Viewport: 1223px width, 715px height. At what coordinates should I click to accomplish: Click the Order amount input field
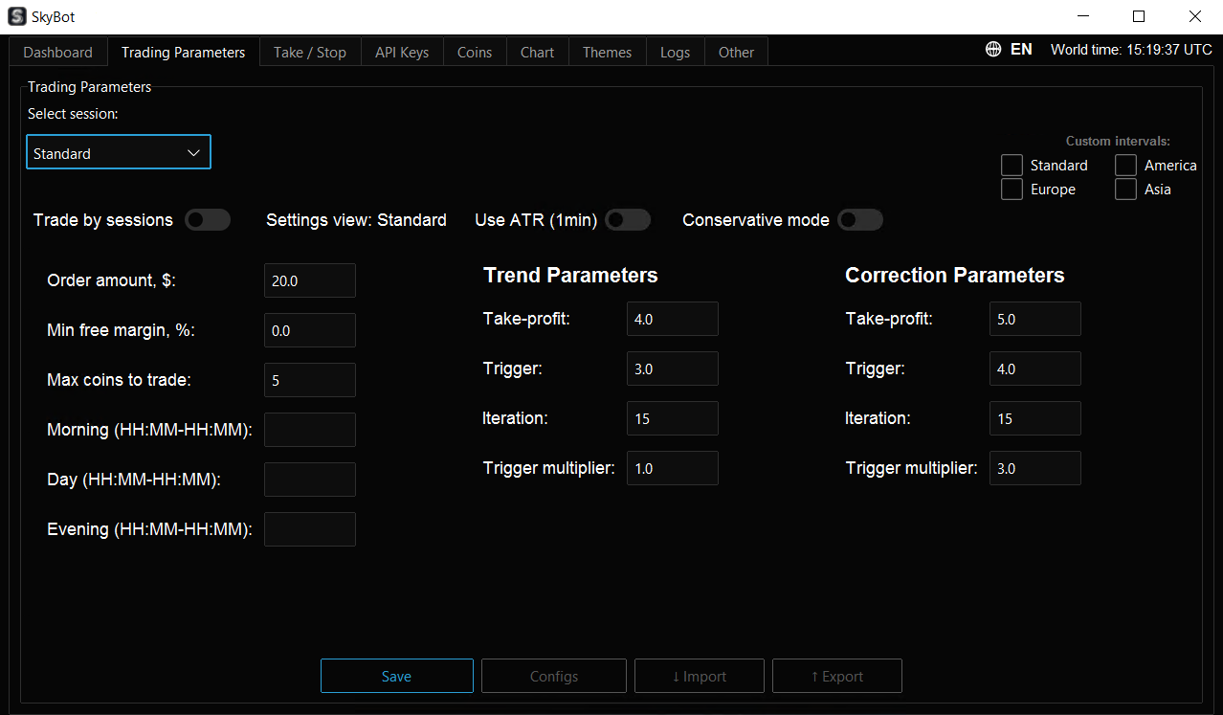click(x=310, y=280)
